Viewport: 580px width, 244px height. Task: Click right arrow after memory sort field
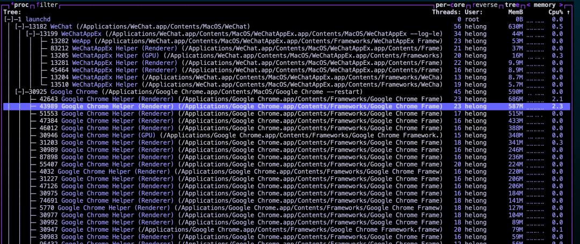coord(561,4)
